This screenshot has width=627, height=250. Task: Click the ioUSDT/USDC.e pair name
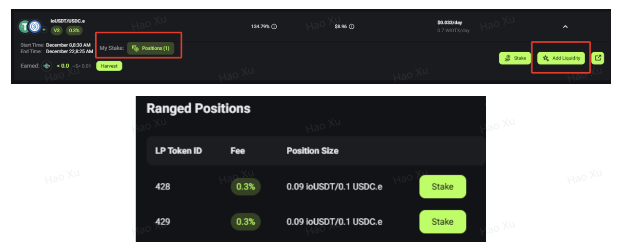[67, 21]
